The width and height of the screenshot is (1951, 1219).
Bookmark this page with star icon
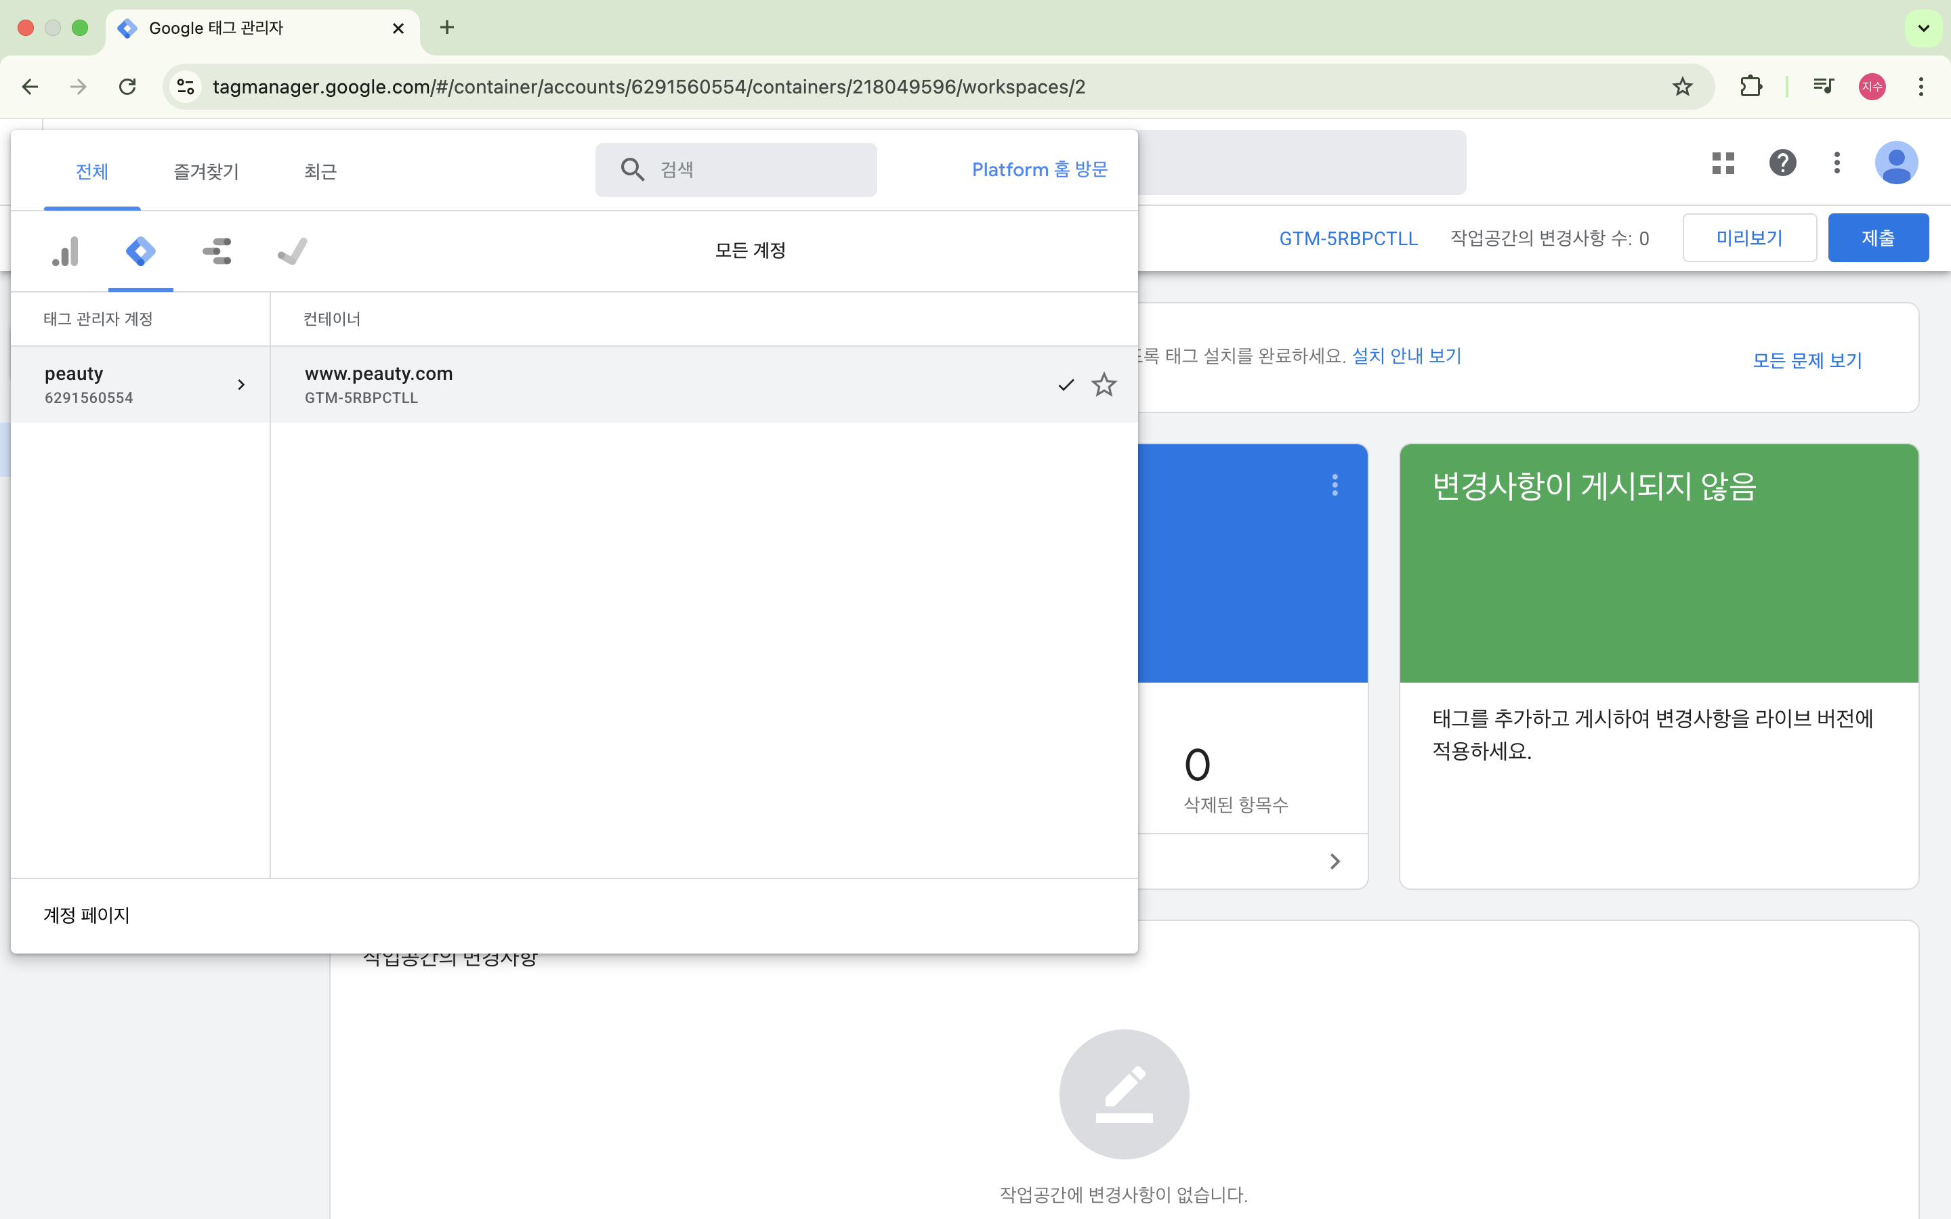point(1682,86)
